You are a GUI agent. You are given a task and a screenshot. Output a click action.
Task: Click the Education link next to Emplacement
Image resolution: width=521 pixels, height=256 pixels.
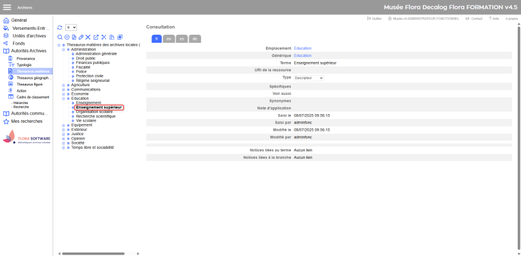coord(303,48)
